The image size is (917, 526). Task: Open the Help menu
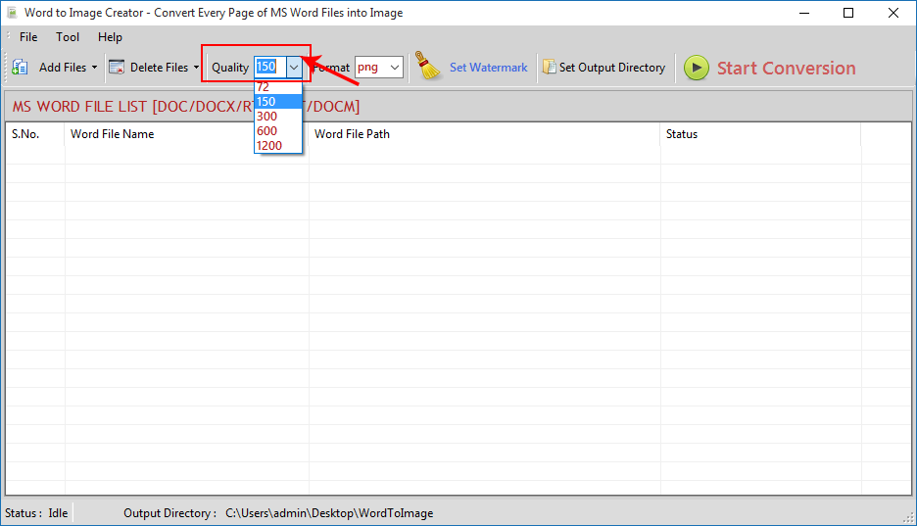(x=110, y=37)
